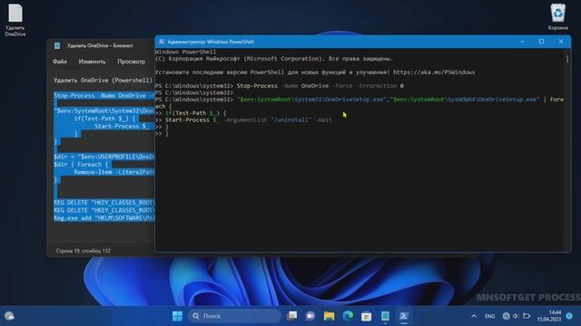Screen dimensions: 581x326
Task: Click the Notepad icon in its title bar
Action: click(57, 45)
